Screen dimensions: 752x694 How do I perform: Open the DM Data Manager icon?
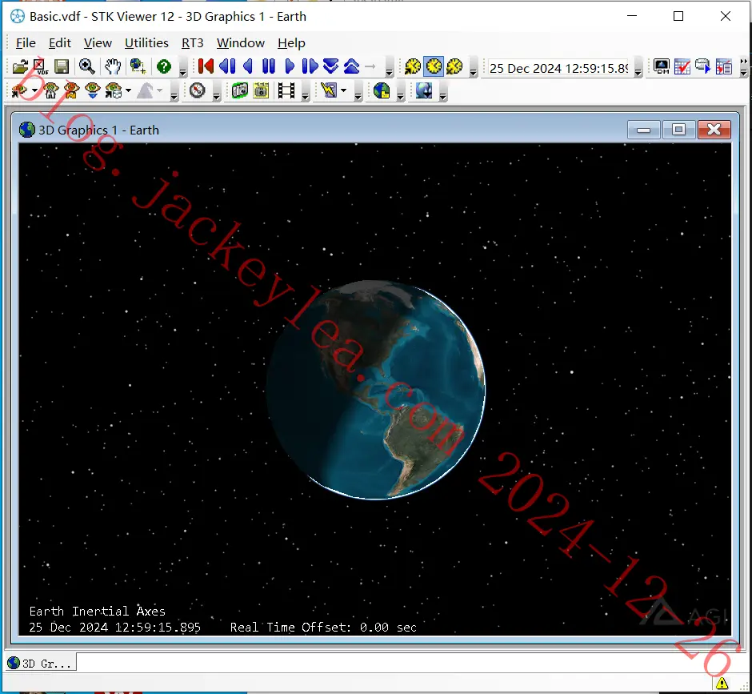click(x=662, y=66)
